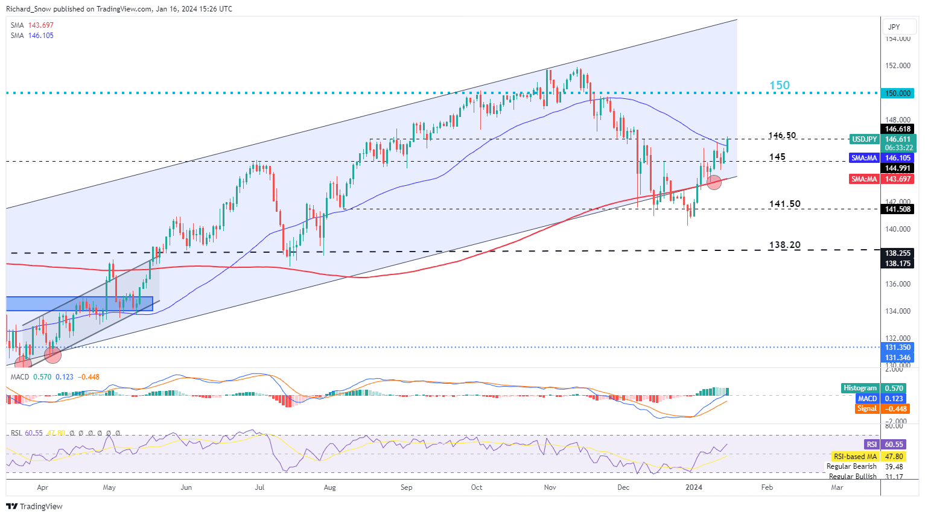Click the Regular Bearish 39.48 label
925x517 pixels.
[864, 466]
